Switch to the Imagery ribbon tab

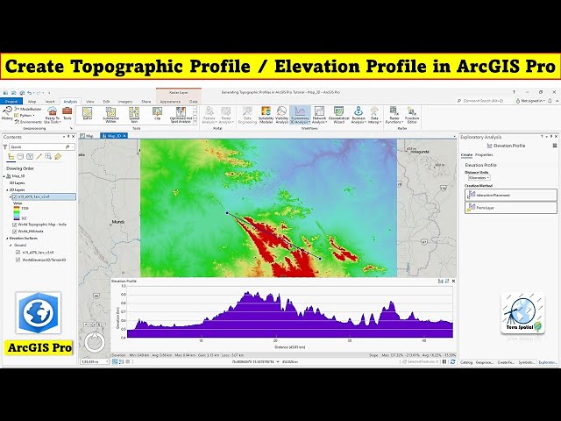click(125, 102)
